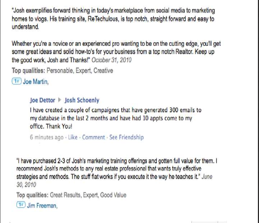Open the See Friendship link
The width and height of the screenshot is (259, 223).
pos(126,137)
